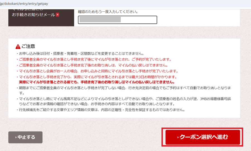
Task: Click the arrow icon inside クーポン選択へ進む button
Action: pyautogui.click(x=178, y=137)
